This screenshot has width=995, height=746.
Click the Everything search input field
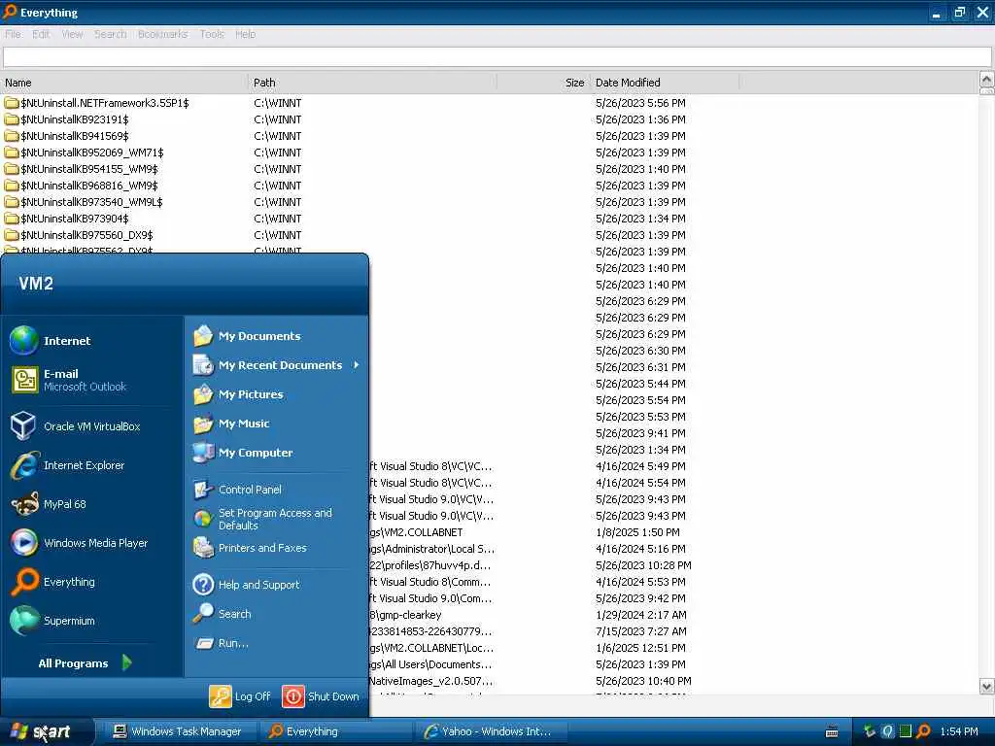[497, 57]
